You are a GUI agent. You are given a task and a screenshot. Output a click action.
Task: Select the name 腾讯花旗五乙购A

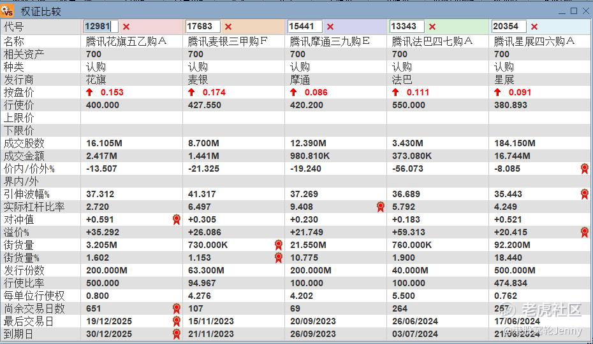tap(126, 41)
